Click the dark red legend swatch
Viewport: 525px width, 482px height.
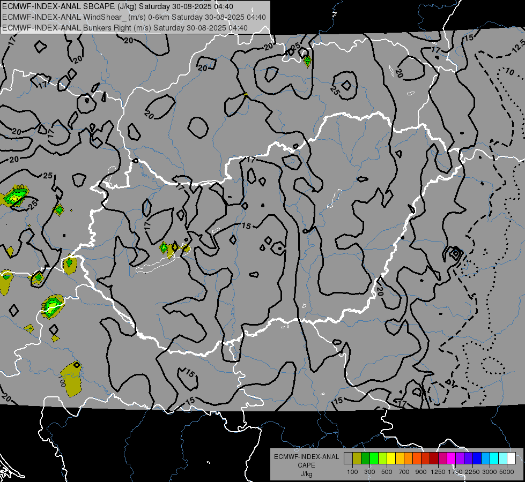(434, 458)
